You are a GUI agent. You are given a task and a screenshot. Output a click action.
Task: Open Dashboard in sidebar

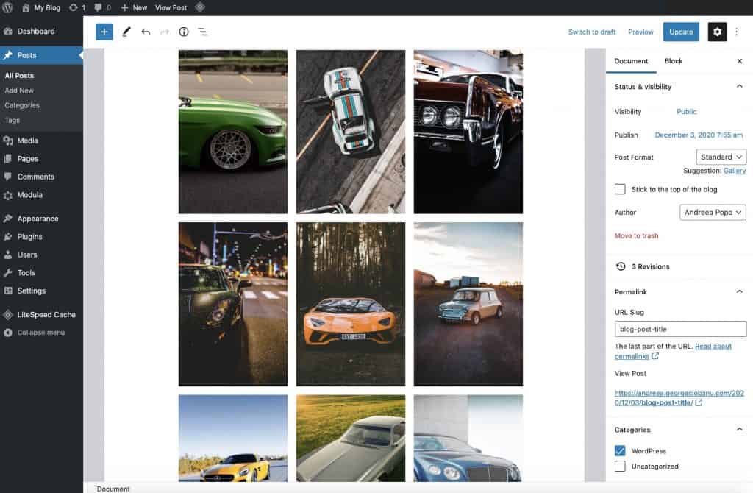41,31
